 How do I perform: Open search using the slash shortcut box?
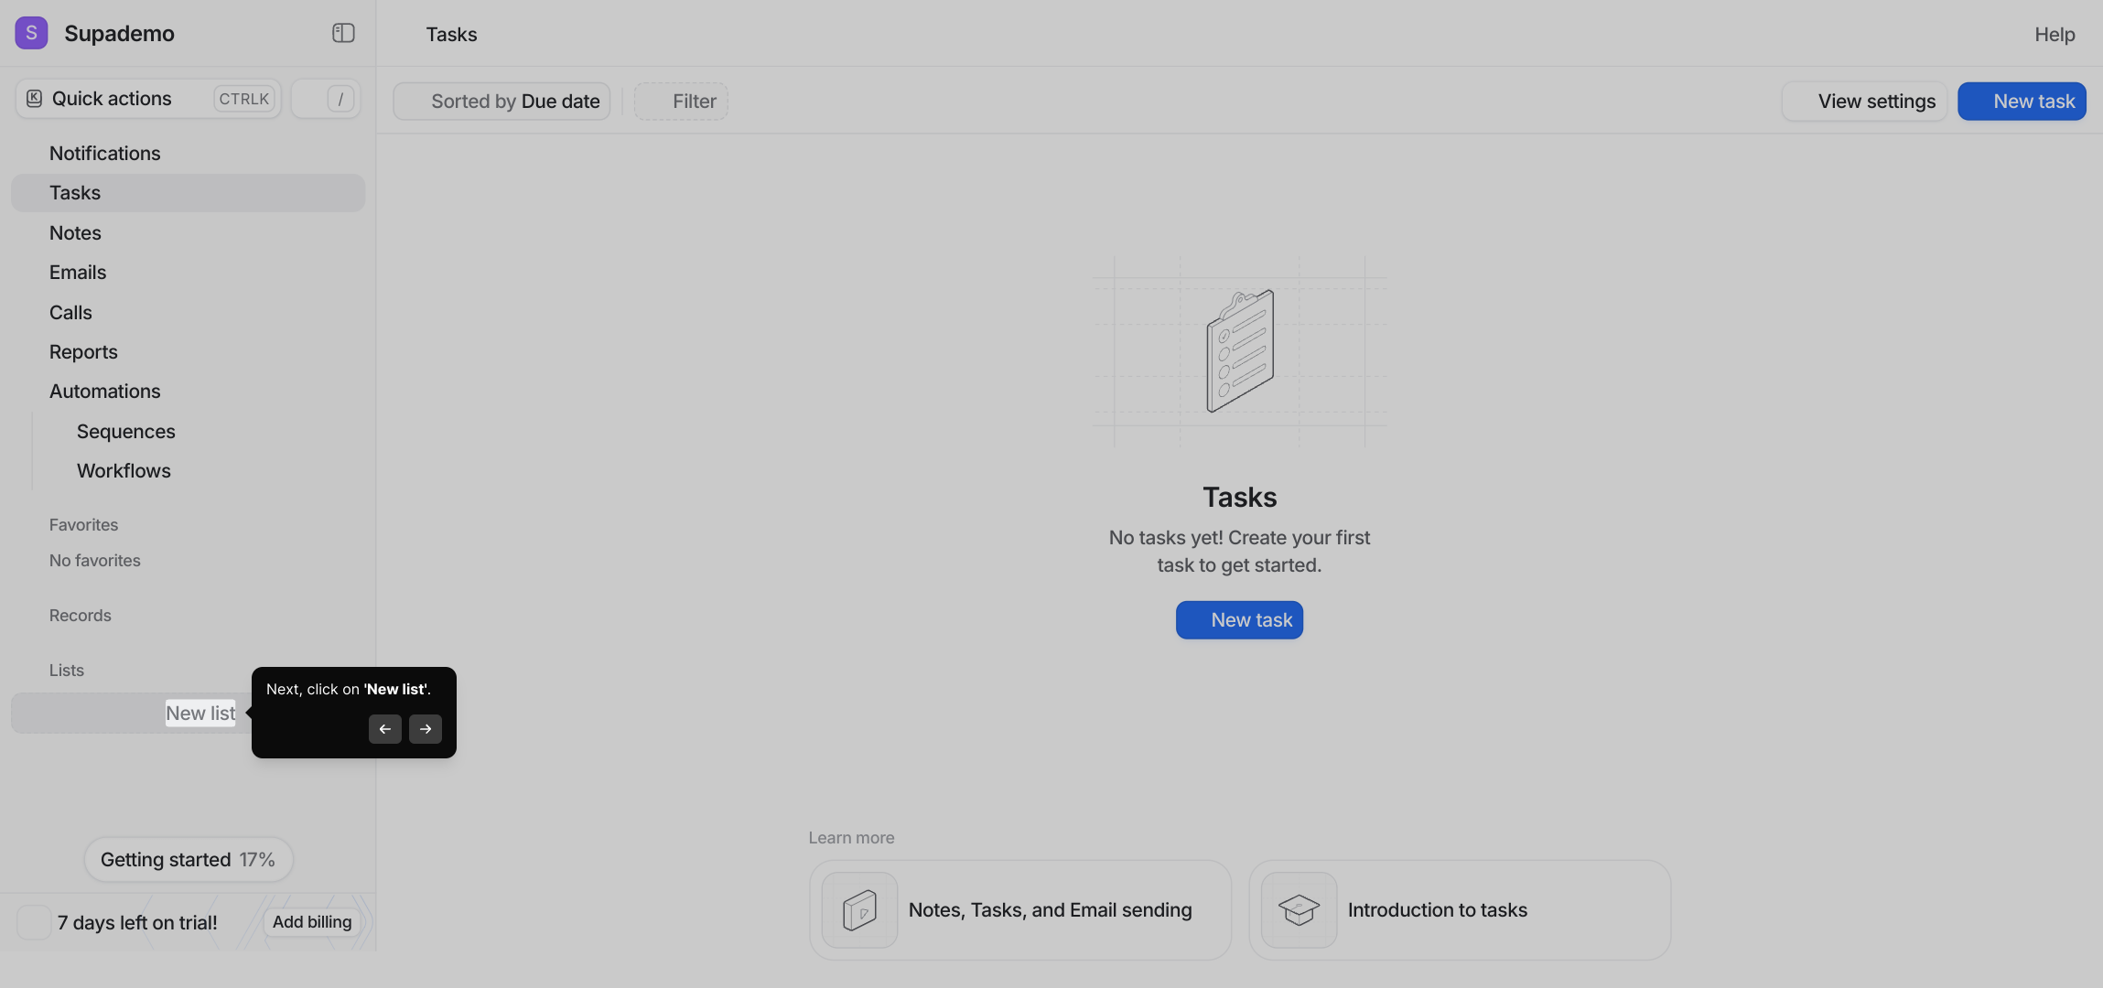[x=326, y=99]
